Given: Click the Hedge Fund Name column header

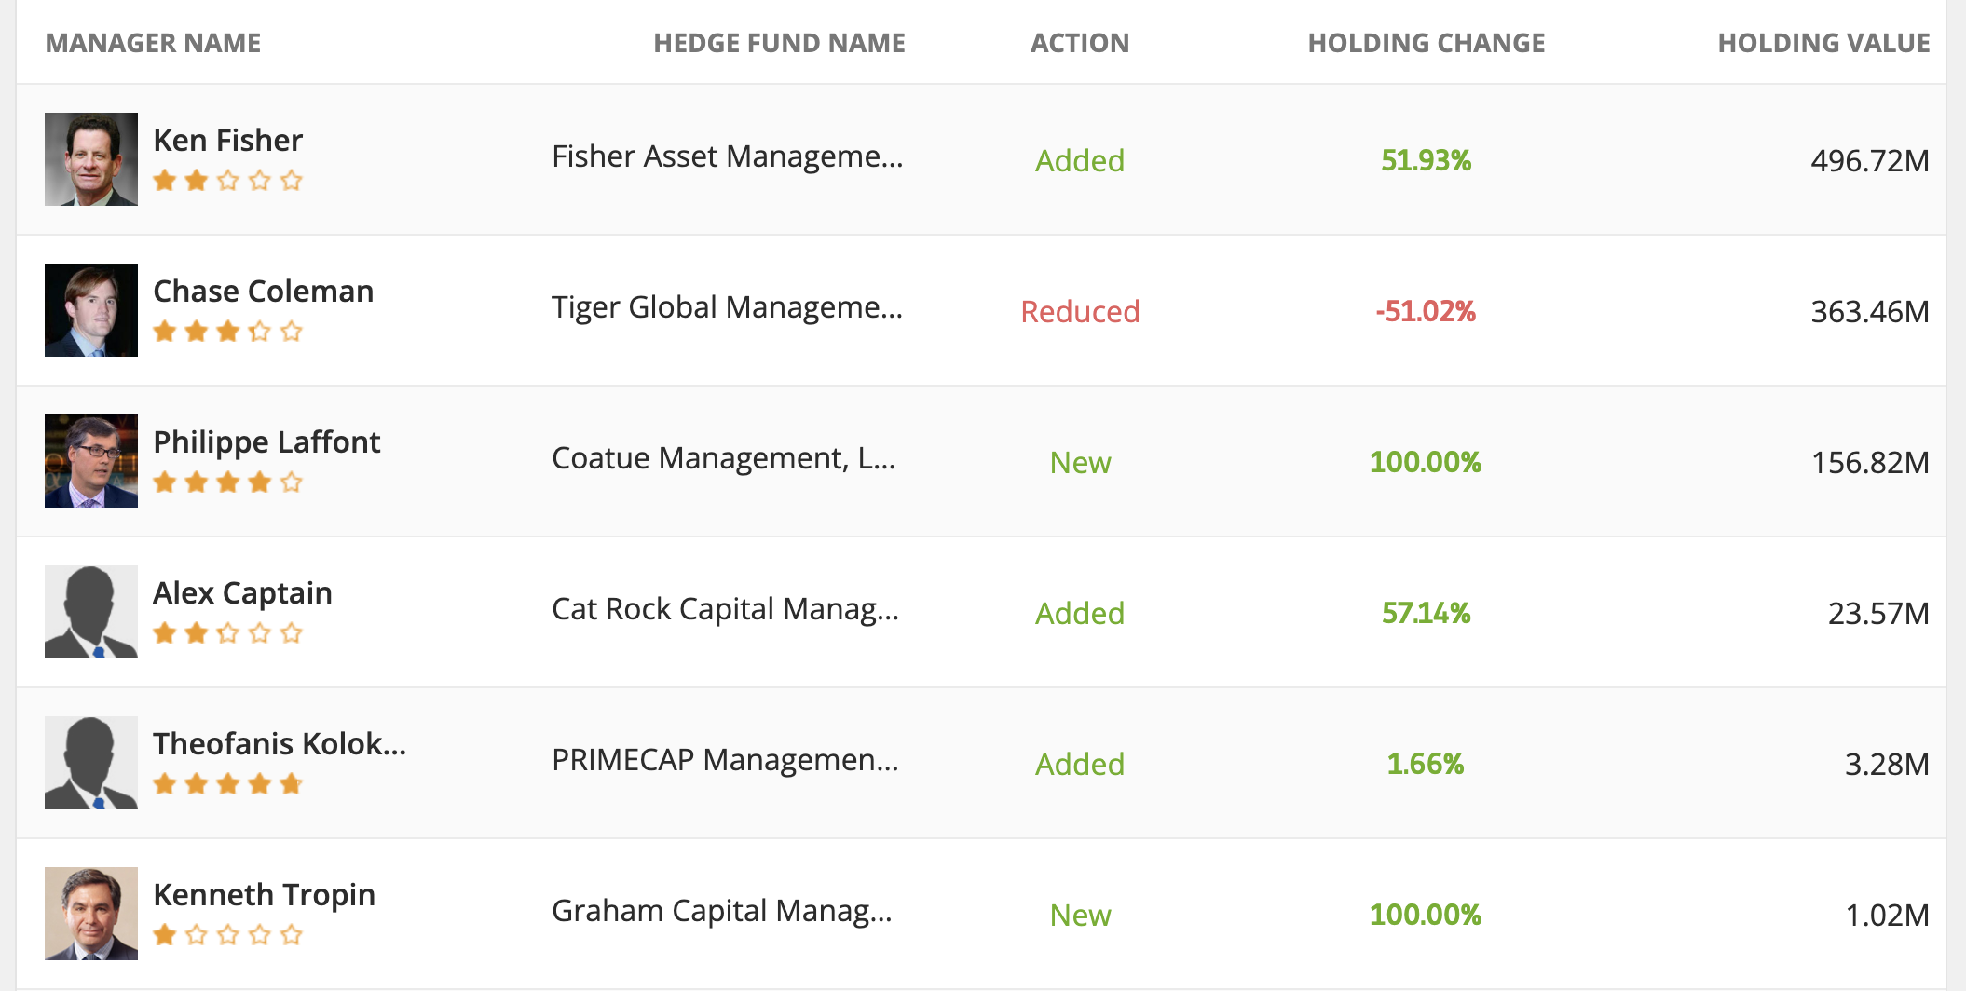Looking at the screenshot, I should (x=779, y=43).
